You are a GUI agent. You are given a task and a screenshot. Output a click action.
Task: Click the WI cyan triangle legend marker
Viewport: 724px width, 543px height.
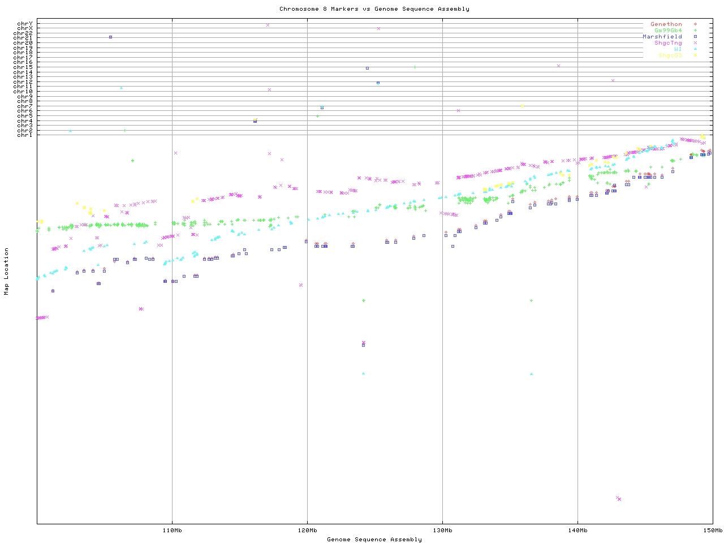pos(695,49)
